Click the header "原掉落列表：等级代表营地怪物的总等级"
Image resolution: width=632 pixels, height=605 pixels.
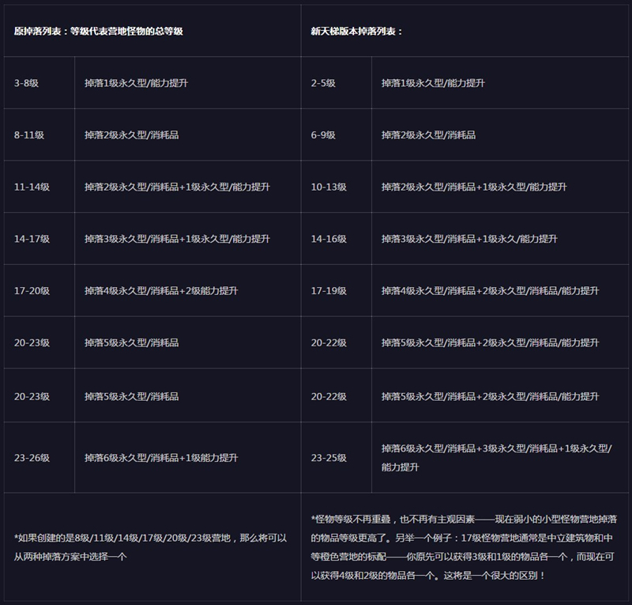tap(98, 32)
